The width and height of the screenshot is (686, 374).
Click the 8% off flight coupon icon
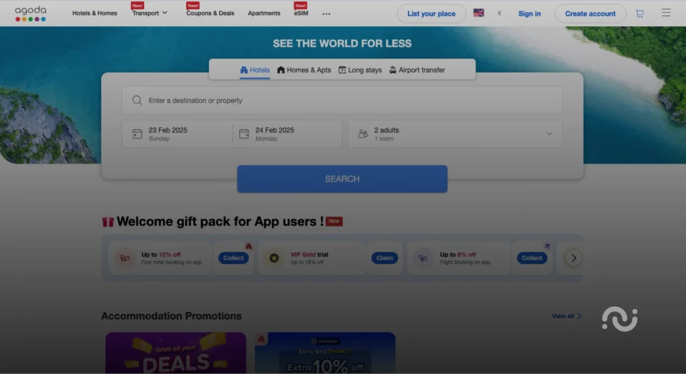point(423,258)
